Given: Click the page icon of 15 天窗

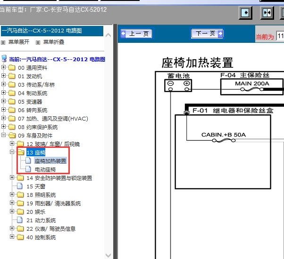Looking at the screenshot, I should pyautogui.click(x=20, y=186).
